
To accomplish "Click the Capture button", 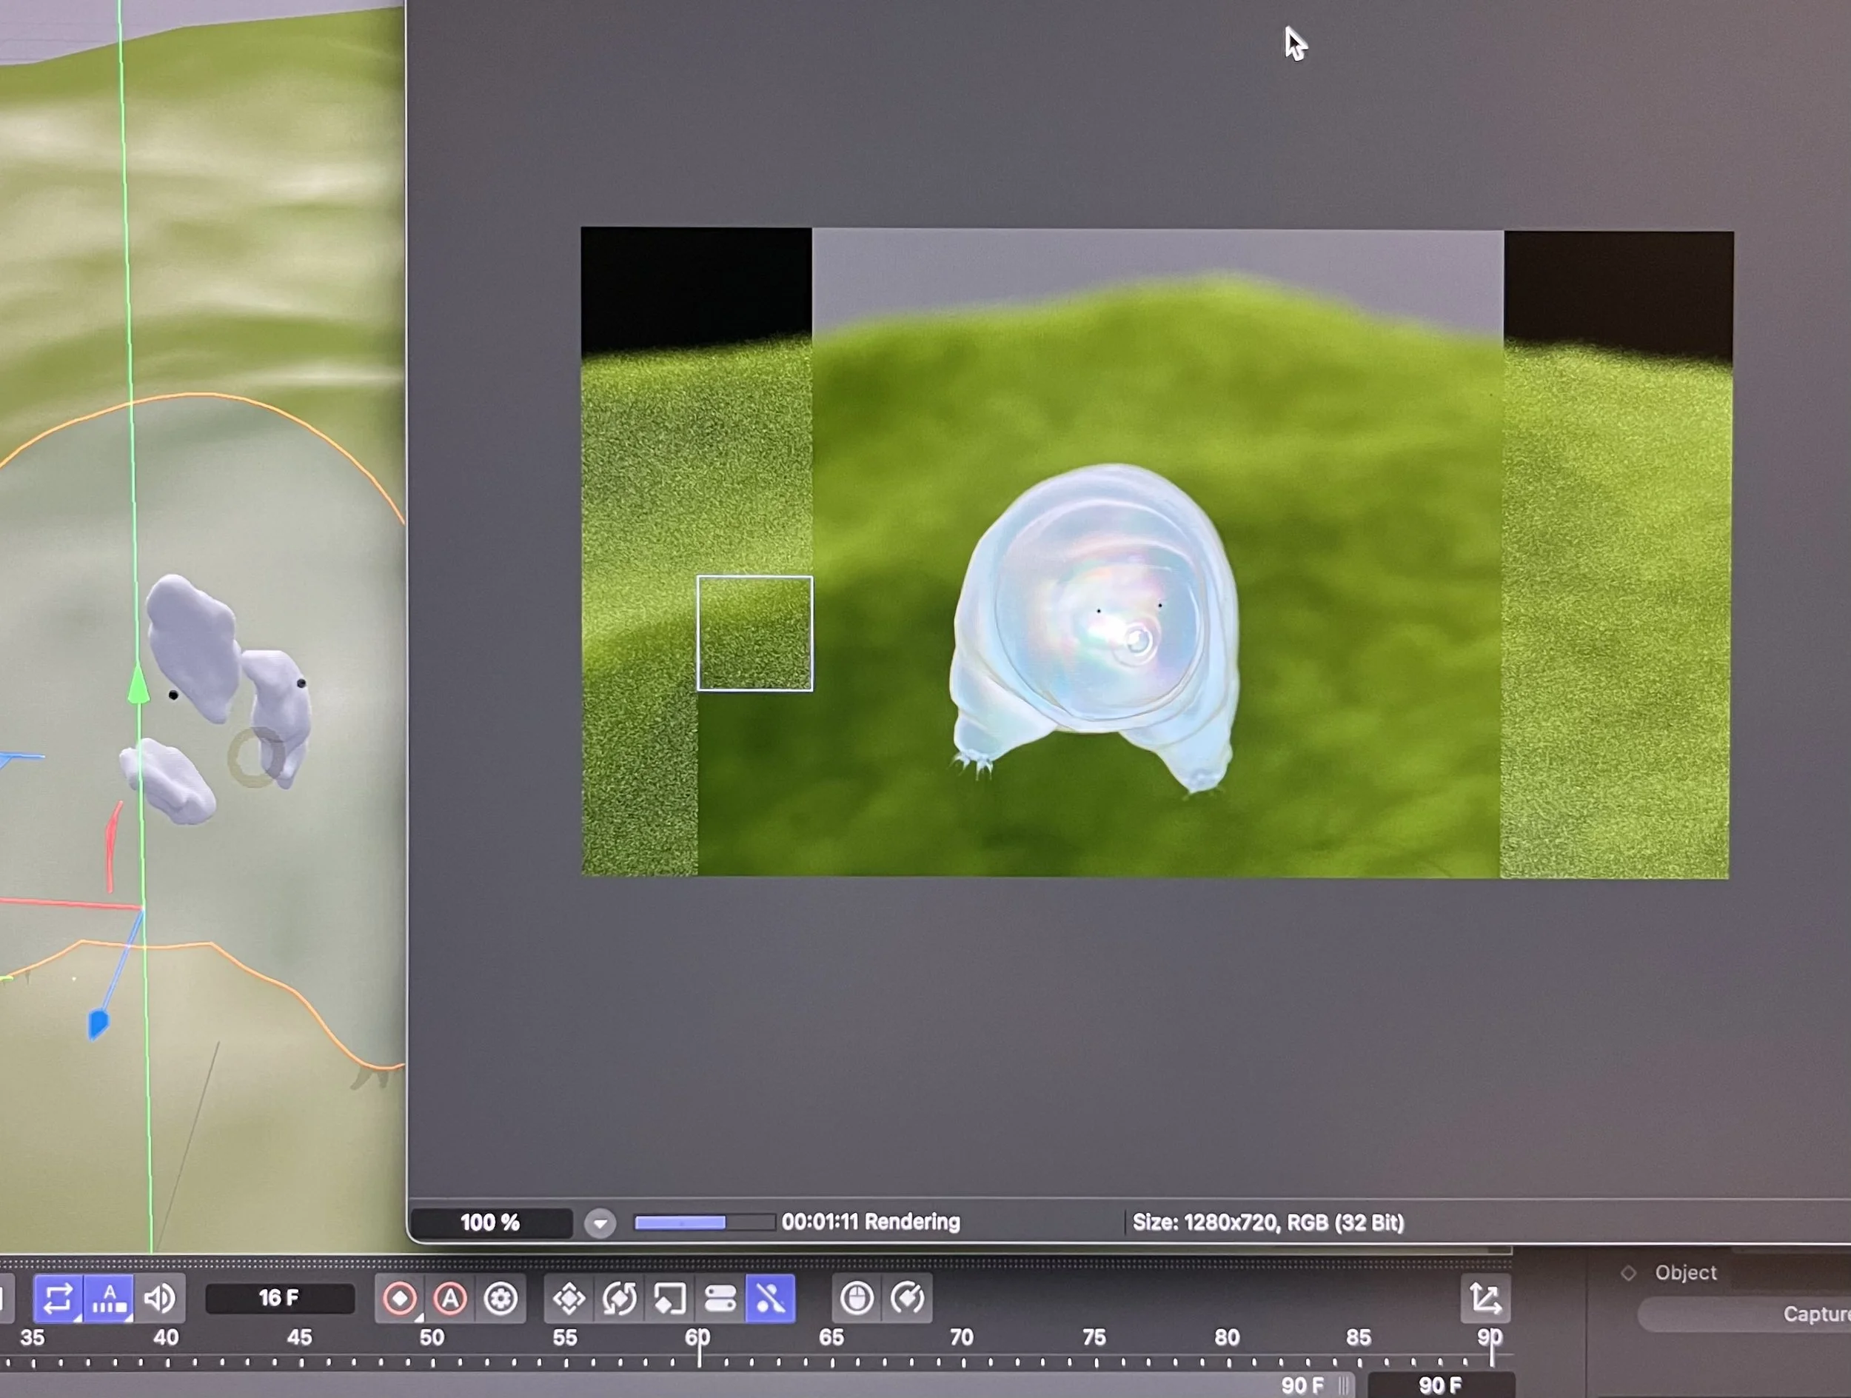I will point(1744,1314).
